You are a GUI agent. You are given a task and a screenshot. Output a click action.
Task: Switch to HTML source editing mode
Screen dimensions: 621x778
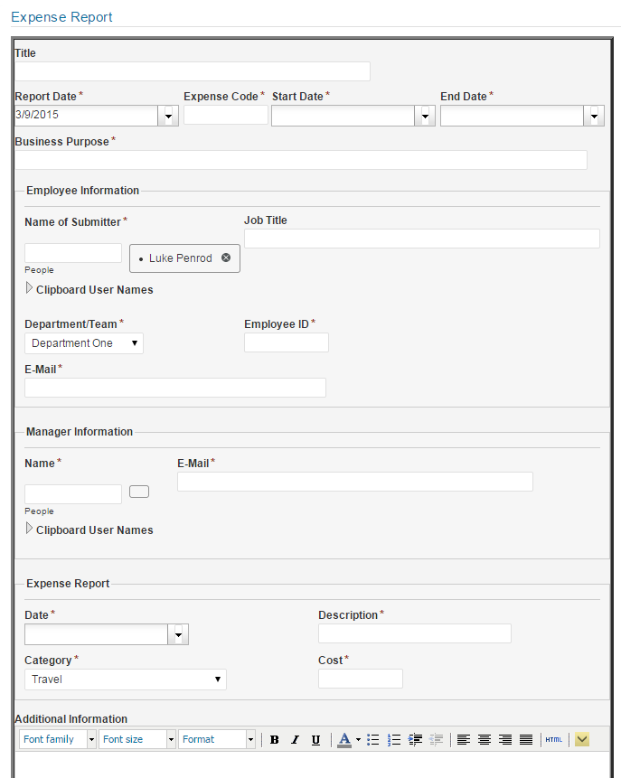pos(552,739)
